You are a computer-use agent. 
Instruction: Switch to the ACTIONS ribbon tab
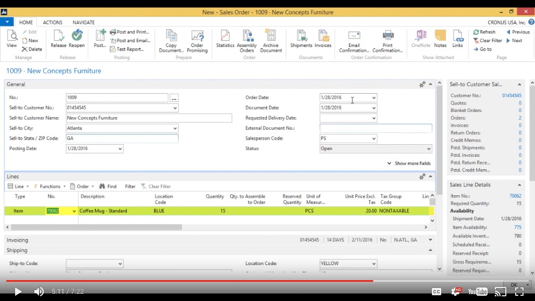tap(53, 22)
